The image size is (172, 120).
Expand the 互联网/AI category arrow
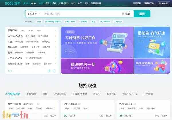point(56,30)
